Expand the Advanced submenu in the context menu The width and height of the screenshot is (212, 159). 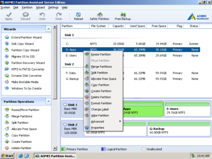coord(103,121)
